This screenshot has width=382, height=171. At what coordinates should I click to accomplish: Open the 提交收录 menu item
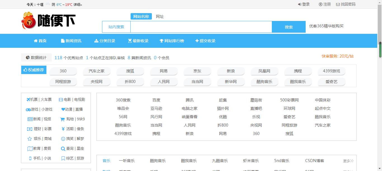click(205, 41)
